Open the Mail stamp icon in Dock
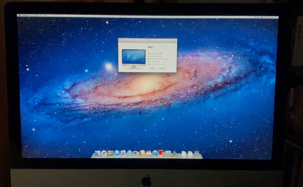 [x=123, y=153]
